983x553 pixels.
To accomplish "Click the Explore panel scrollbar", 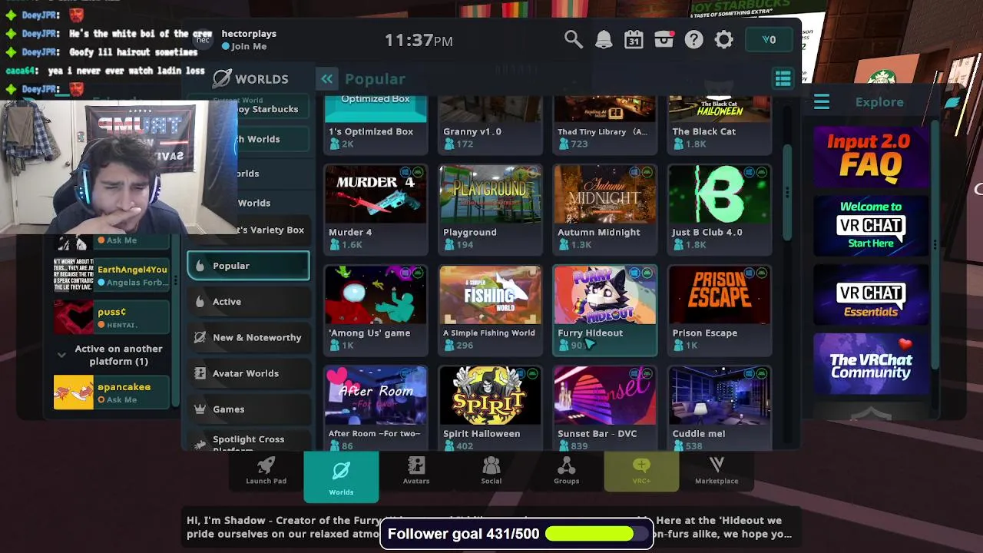I will [935, 246].
